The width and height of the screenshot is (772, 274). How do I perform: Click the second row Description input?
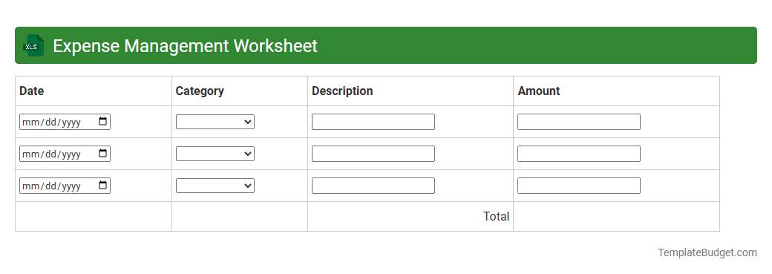click(373, 154)
